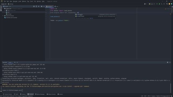Click Search Everywhere magnifier
Screen dimensions: 173x97
167,4
